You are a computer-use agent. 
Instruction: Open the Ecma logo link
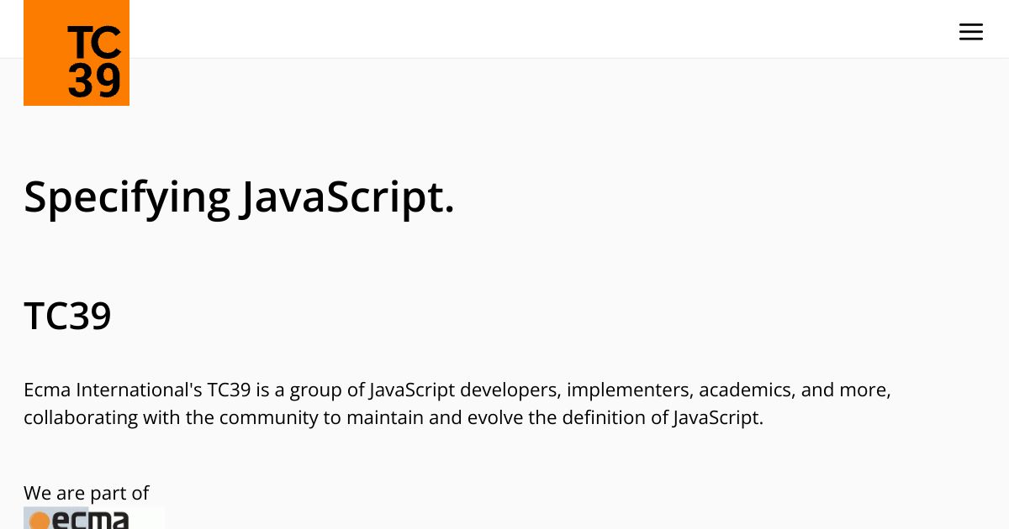coord(93,518)
